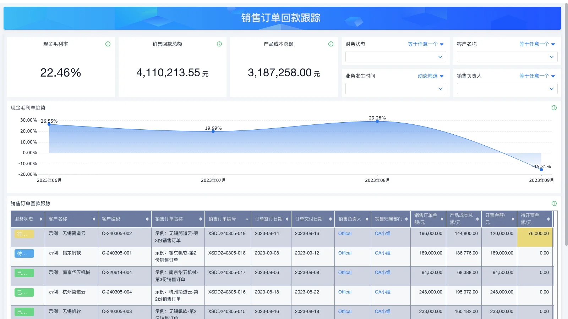Open the 财务状态 filter dropdown

point(395,57)
